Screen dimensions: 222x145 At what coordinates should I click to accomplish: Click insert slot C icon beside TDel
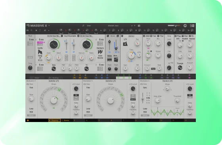point(158,36)
